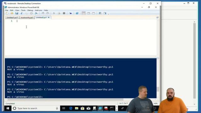Switch to the trustworthy.ps1 tab
The height and width of the screenshot is (113, 201).
coord(27,18)
